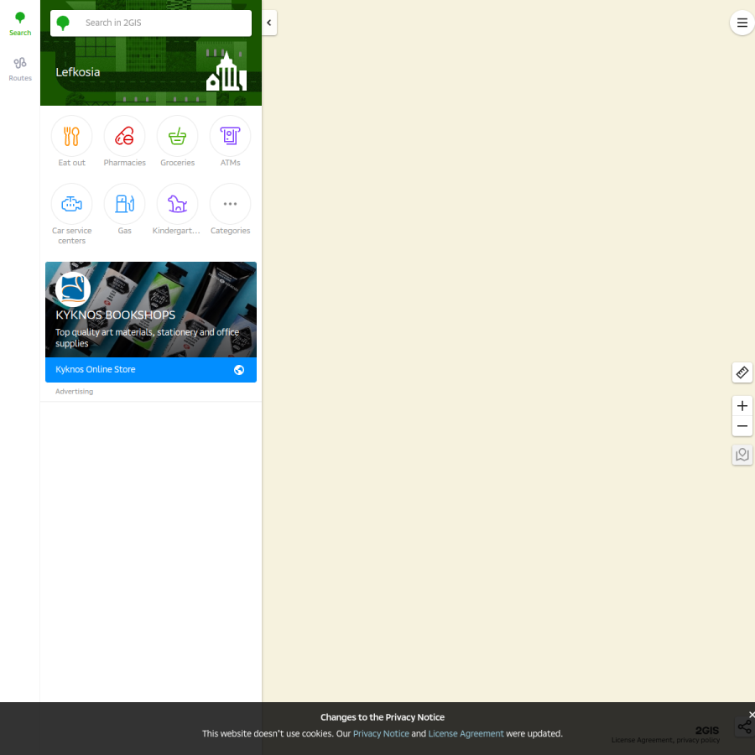
Task: Open the License Agreement link in banner
Action: pos(466,733)
